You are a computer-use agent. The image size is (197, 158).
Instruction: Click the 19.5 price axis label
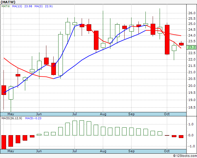click(192, 93)
